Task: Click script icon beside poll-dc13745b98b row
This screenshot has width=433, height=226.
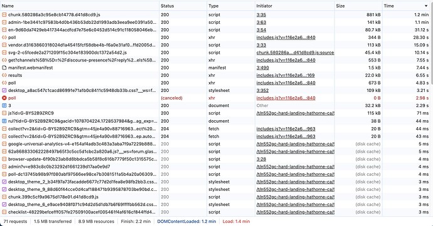Action: tap(4, 175)
